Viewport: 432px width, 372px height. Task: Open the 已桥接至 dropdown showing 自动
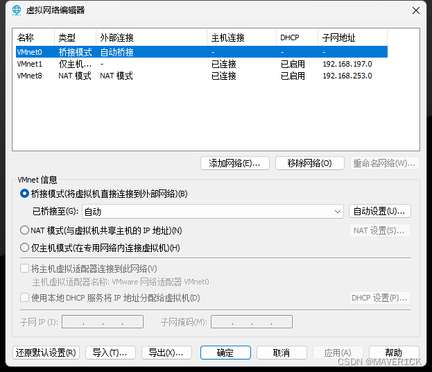pyautogui.click(x=213, y=212)
